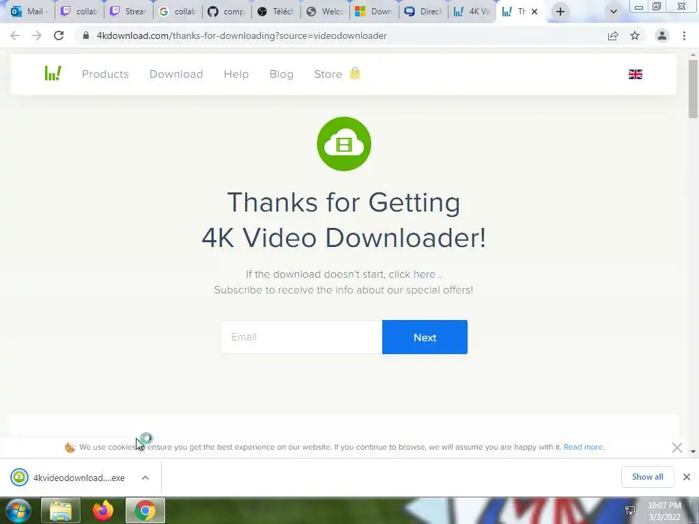Screen dimensions: 699x524
Task: Focus the Email input field
Action: [301, 337]
